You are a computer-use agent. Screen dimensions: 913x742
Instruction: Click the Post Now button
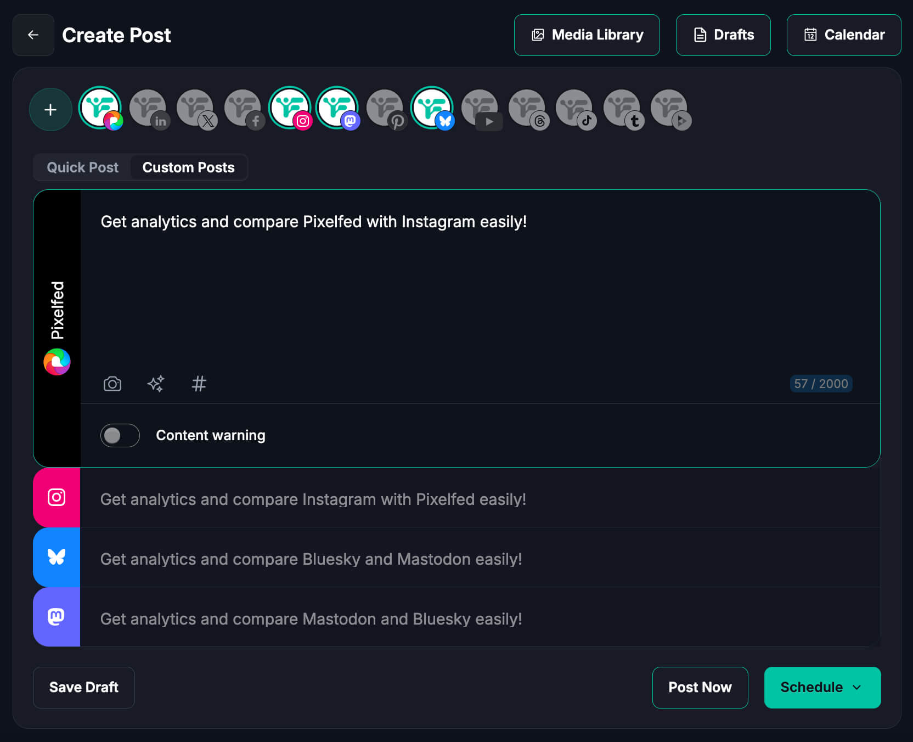700,687
